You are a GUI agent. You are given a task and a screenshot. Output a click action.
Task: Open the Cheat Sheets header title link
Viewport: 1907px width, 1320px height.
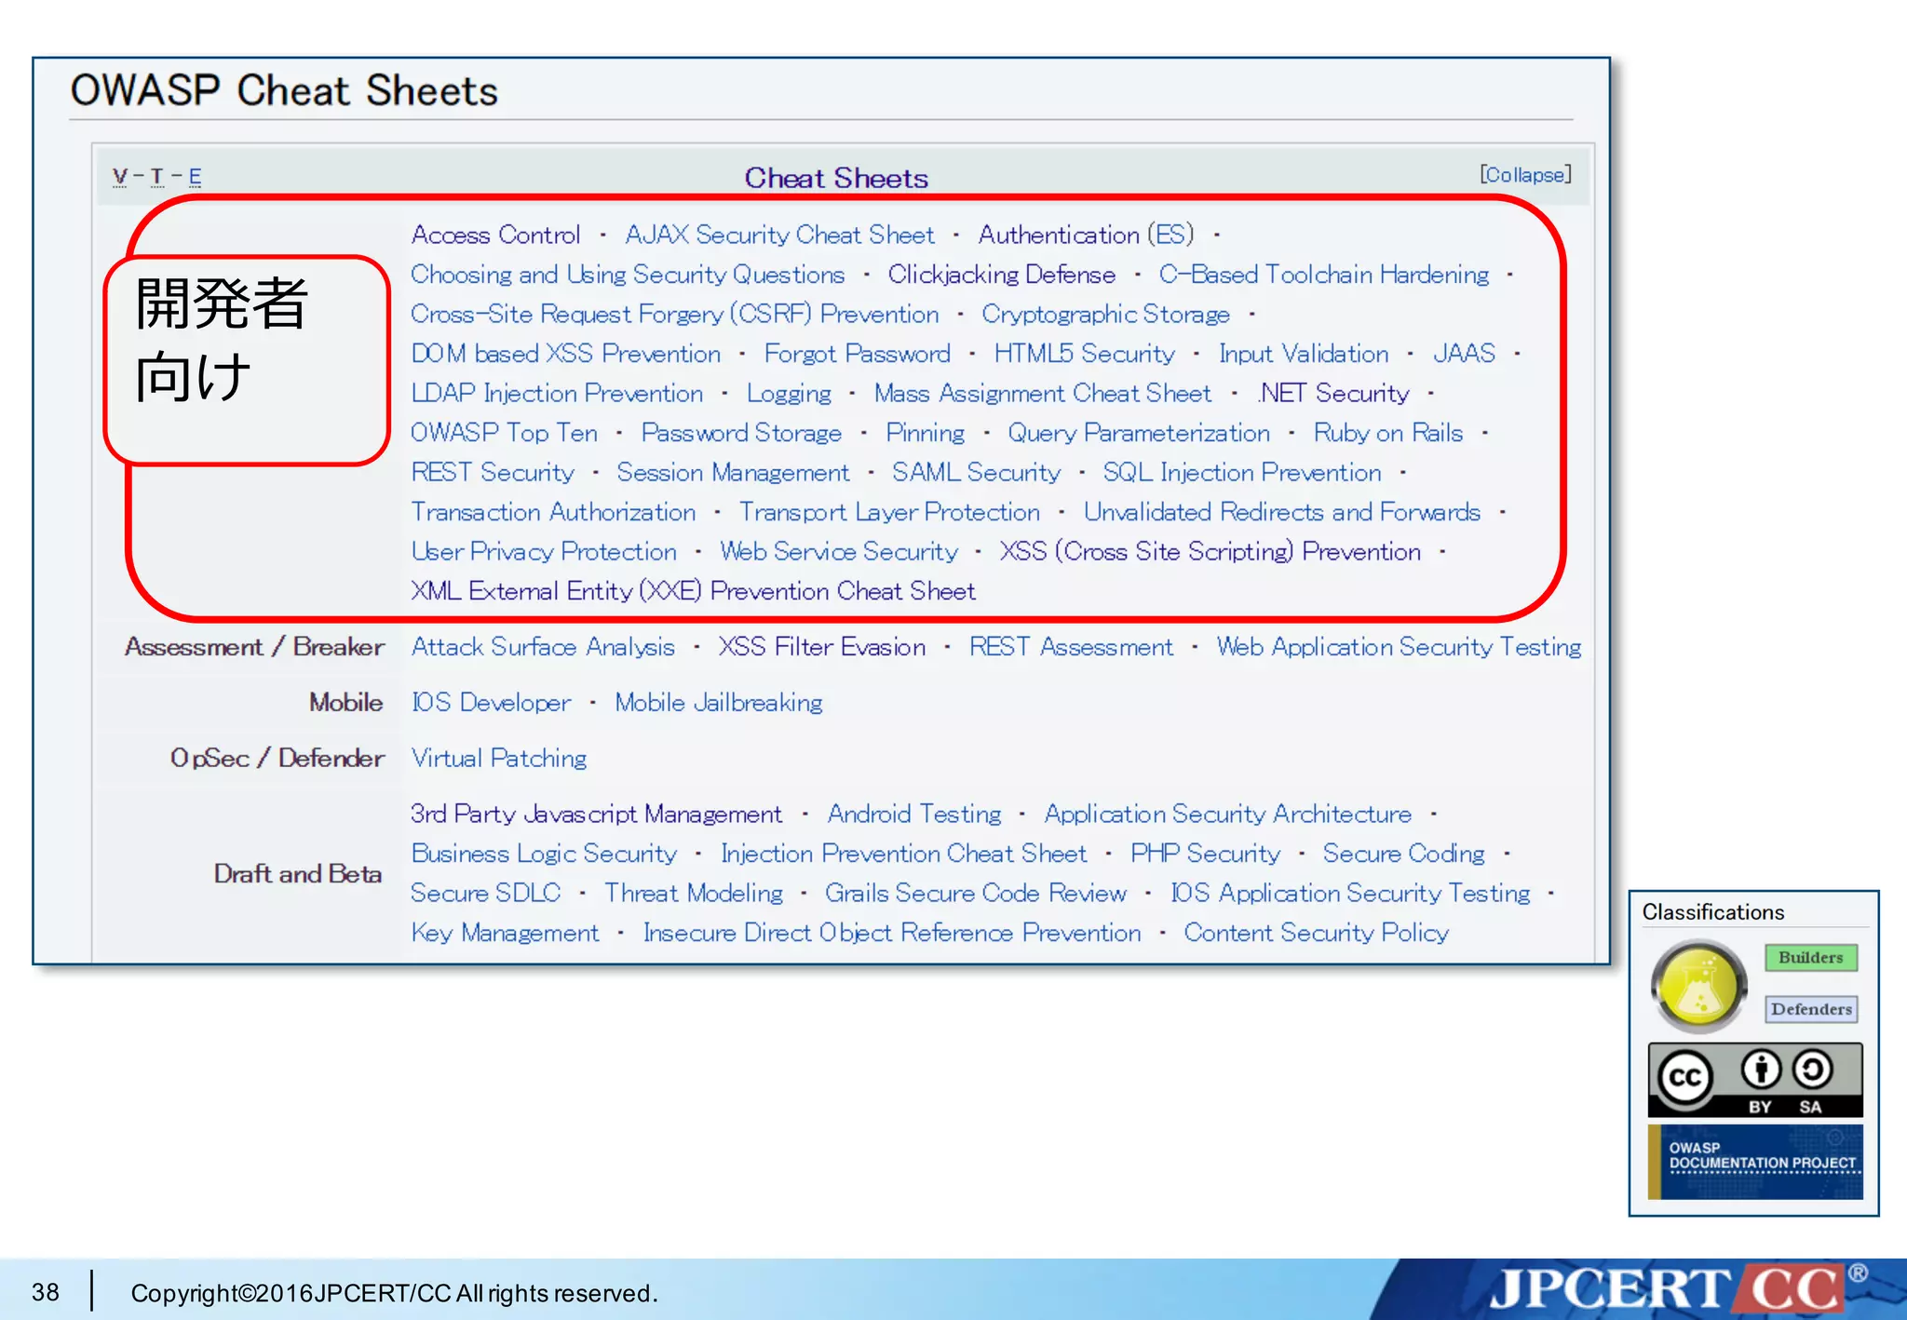(x=835, y=178)
